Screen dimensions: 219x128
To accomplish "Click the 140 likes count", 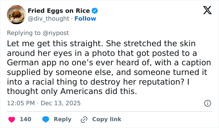I will (x=25, y=119).
